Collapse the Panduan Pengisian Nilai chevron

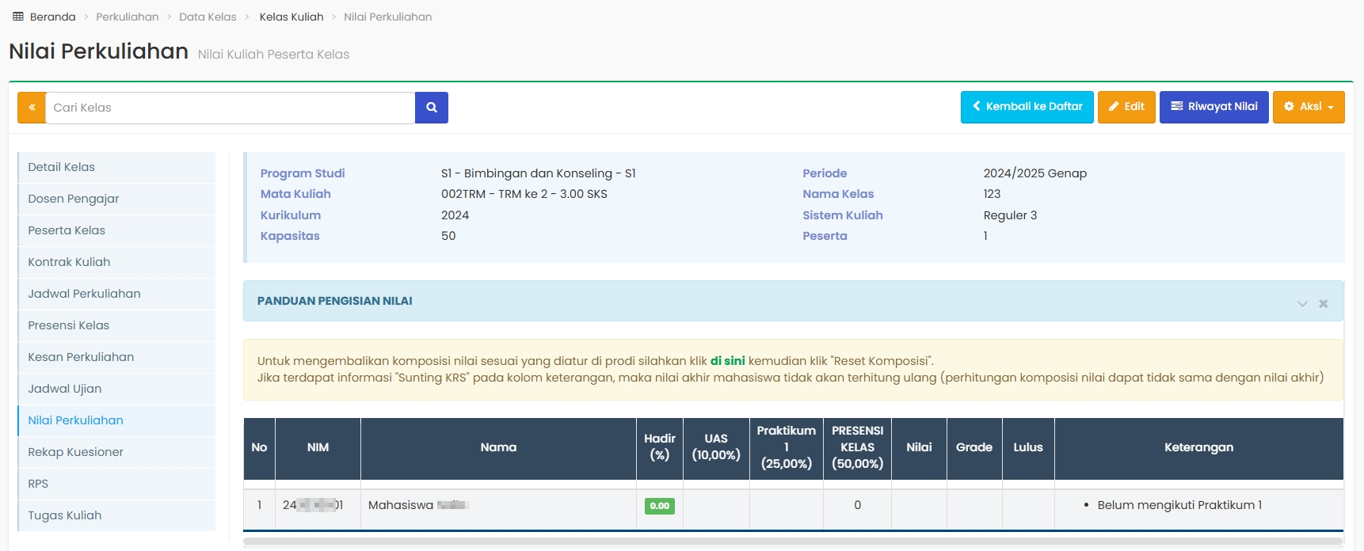point(1302,303)
